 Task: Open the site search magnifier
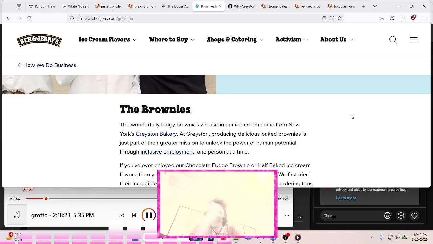tap(393, 40)
